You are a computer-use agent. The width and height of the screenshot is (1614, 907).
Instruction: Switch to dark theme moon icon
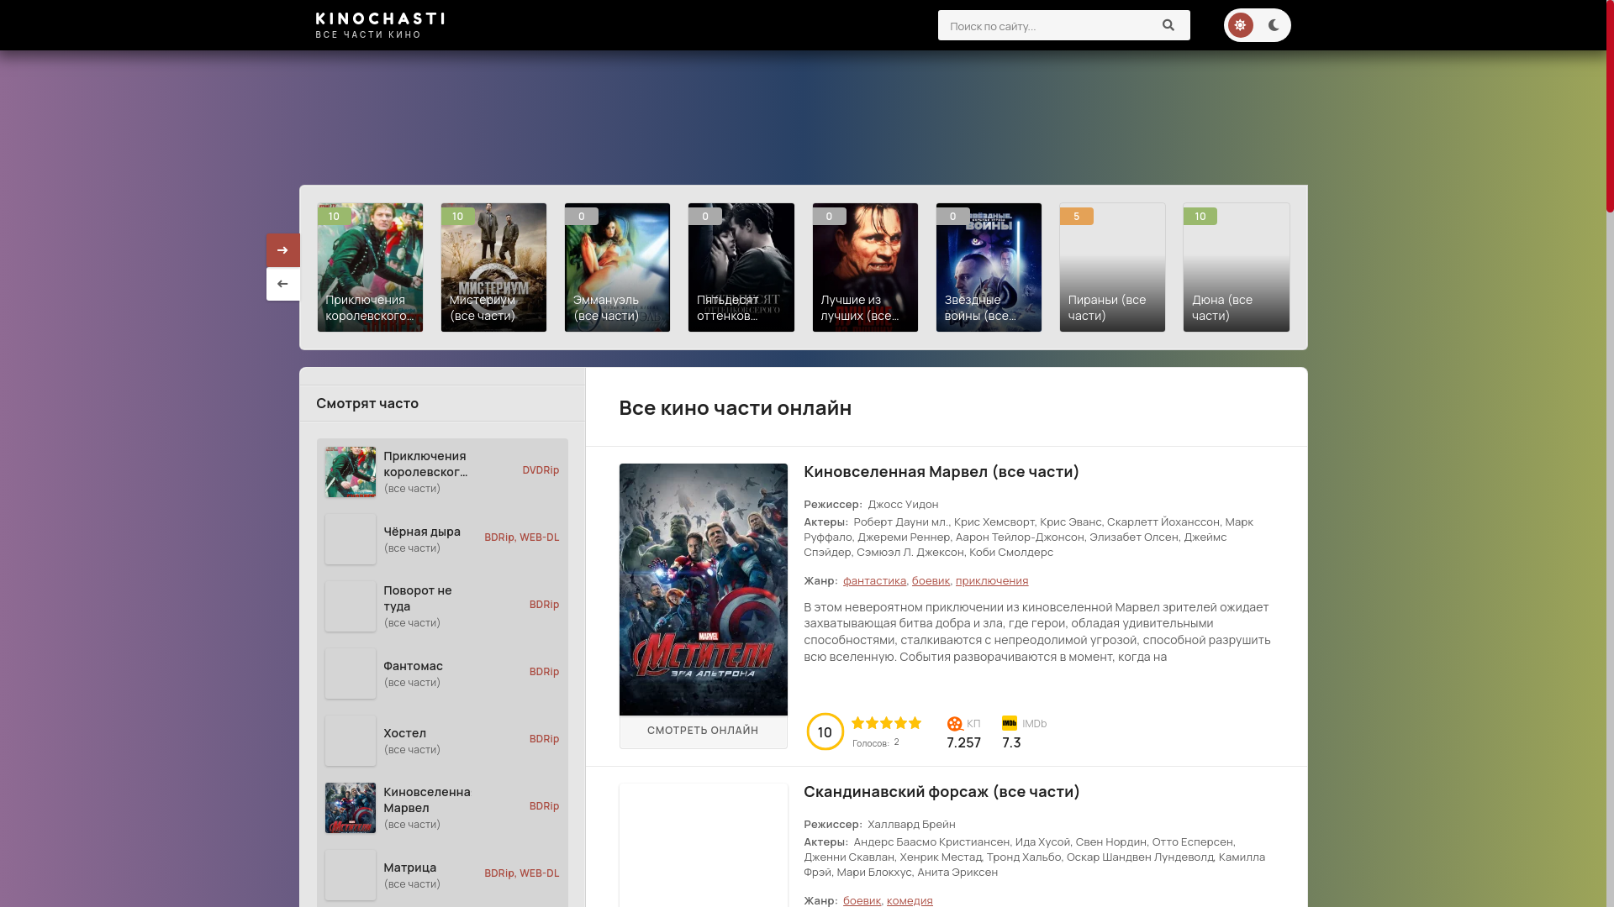[x=1274, y=25]
